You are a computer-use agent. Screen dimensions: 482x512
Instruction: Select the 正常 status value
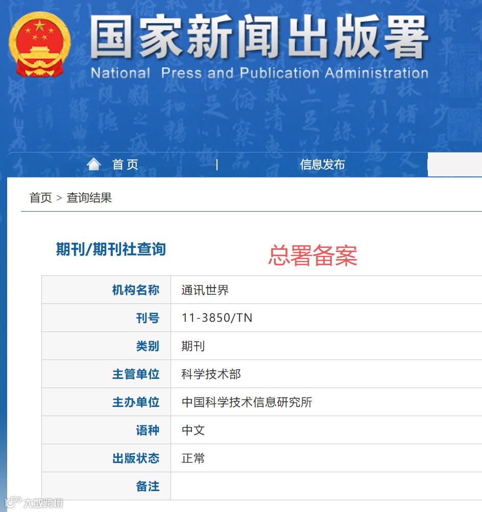(x=193, y=458)
